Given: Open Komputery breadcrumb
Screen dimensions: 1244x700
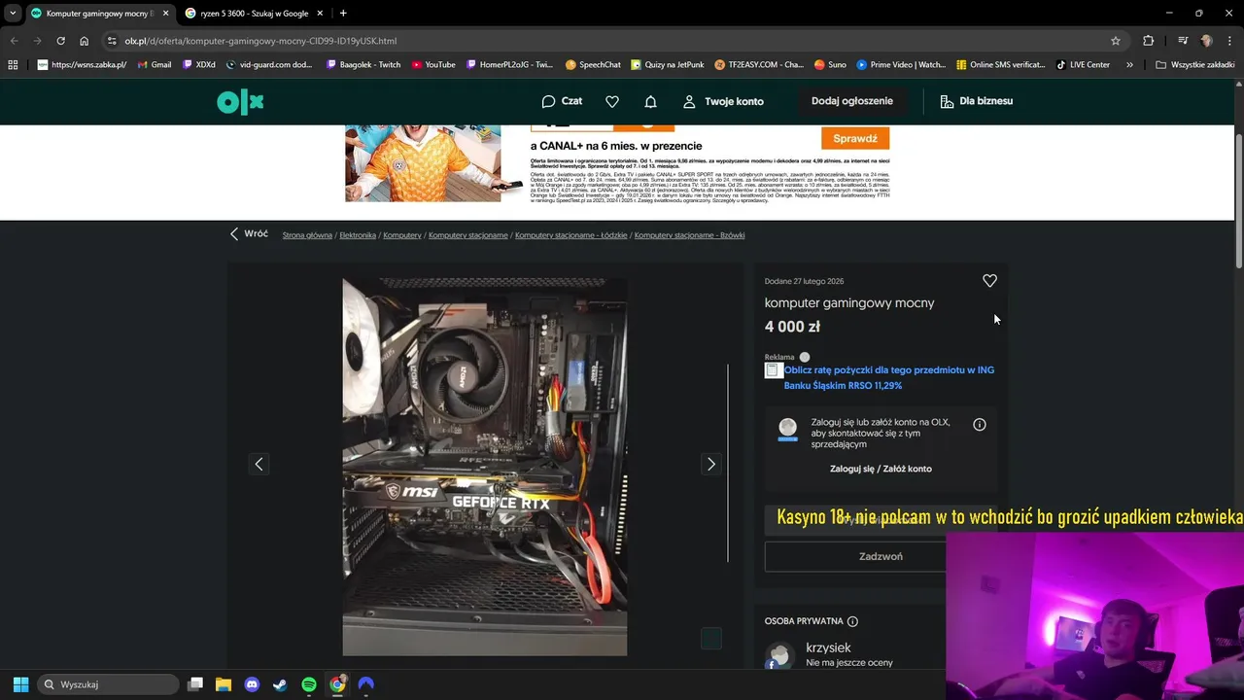Looking at the screenshot, I should pyautogui.click(x=402, y=235).
